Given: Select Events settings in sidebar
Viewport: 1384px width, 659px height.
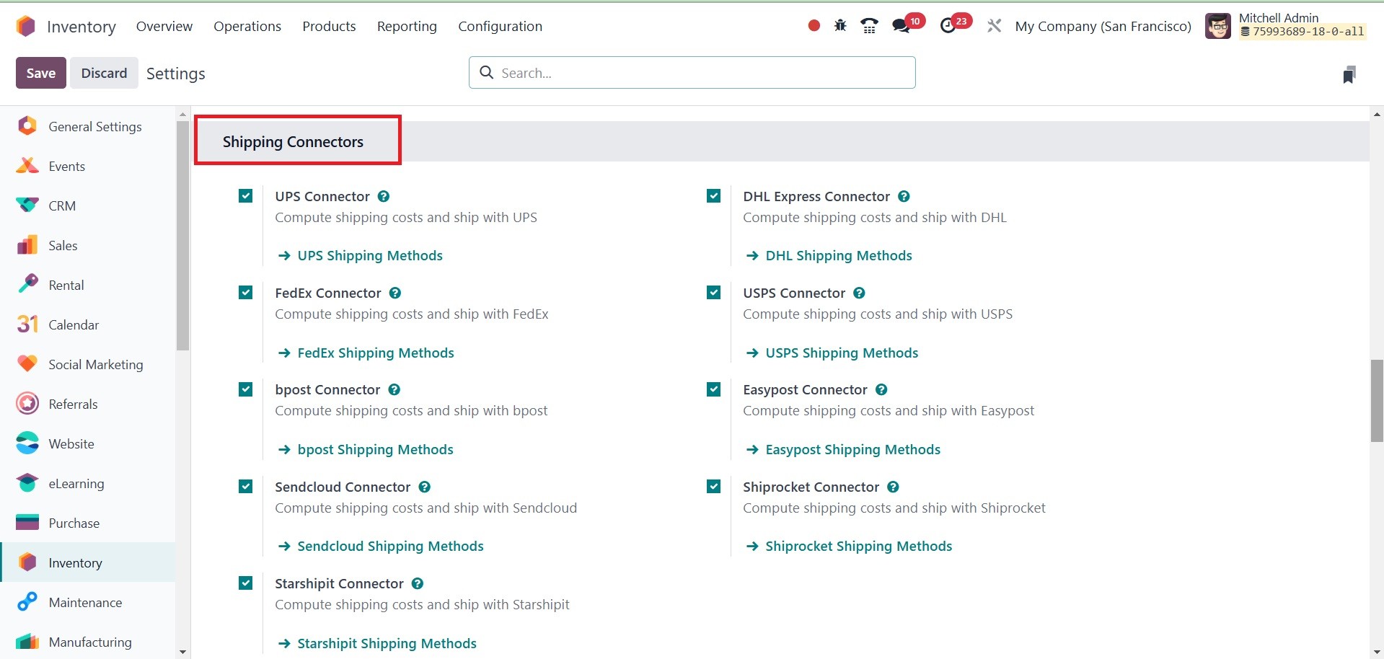Looking at the screenshot, I should 88,166.
